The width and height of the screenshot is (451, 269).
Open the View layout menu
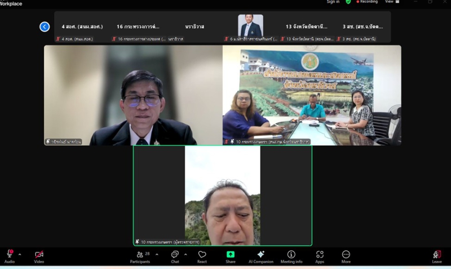(391, 2)
